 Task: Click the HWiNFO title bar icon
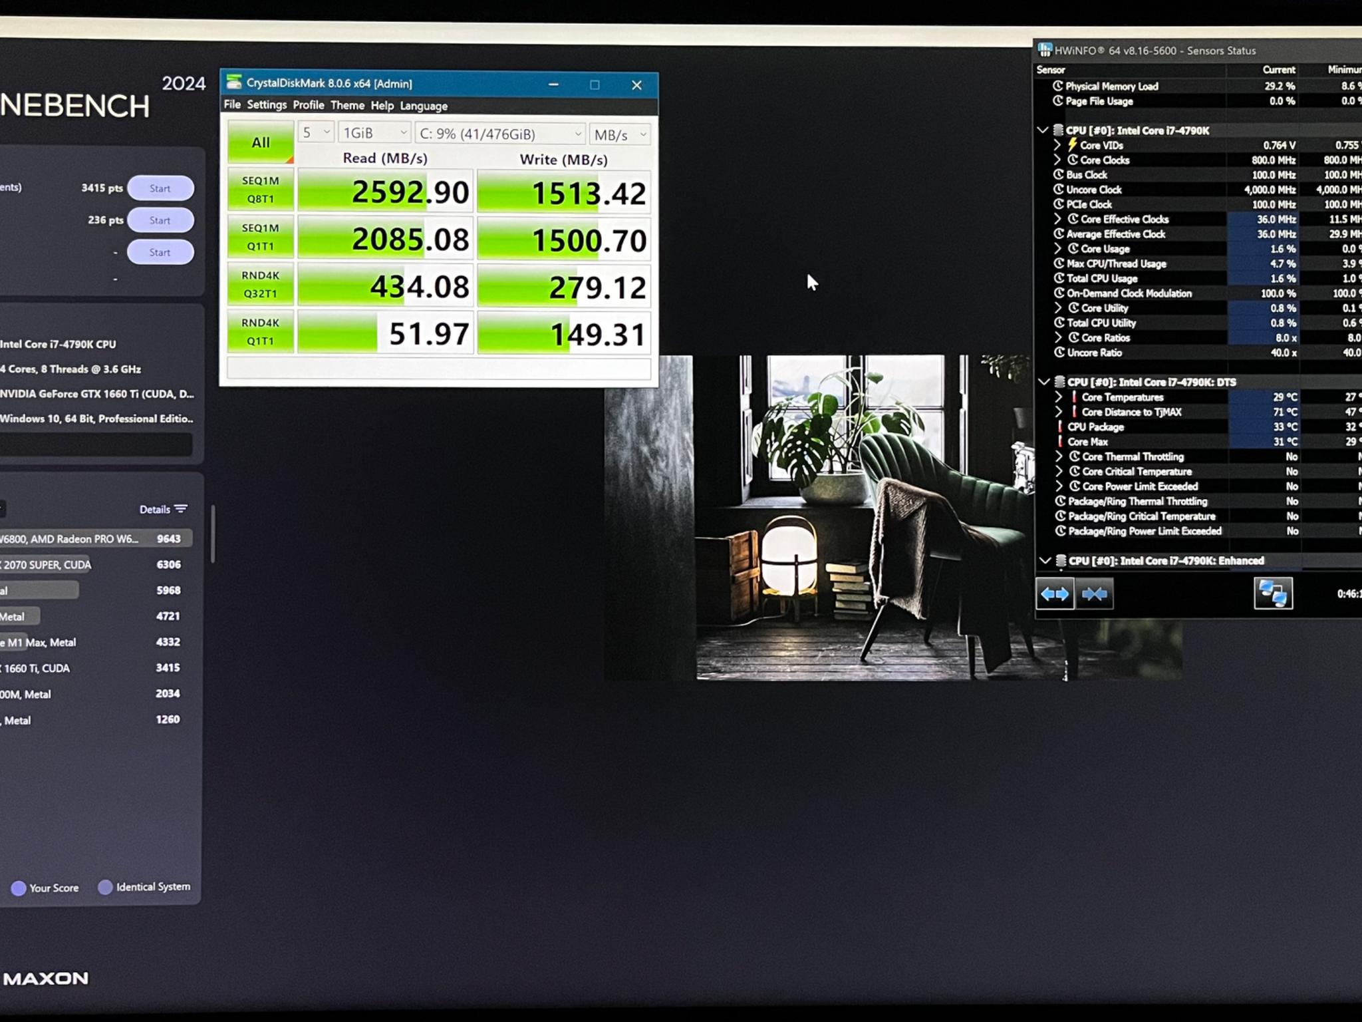pyautogui.click(x=1045, y=50)
